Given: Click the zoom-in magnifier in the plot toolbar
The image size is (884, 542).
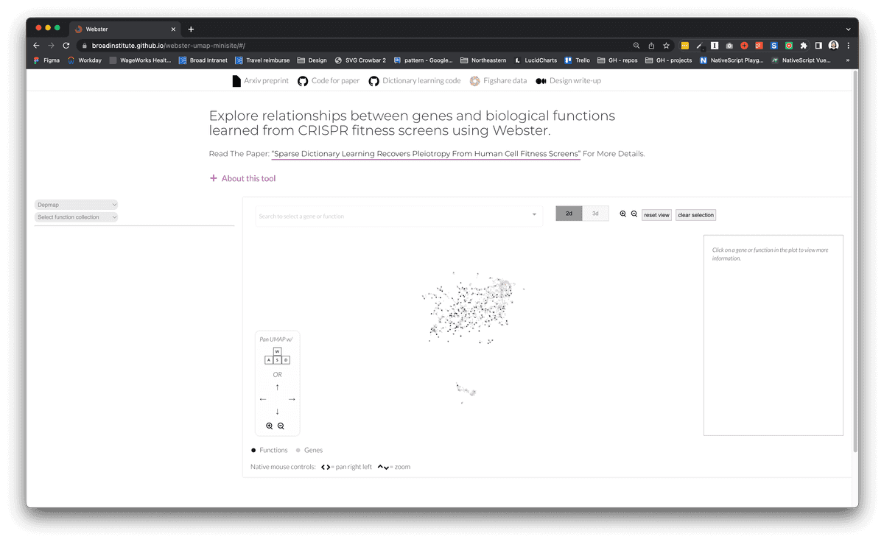Looking at the screenshot, I should click(622, 214).
